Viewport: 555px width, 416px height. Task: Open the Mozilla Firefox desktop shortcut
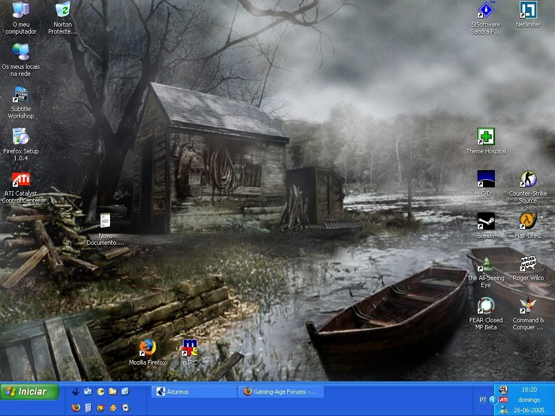click(147, 348)
